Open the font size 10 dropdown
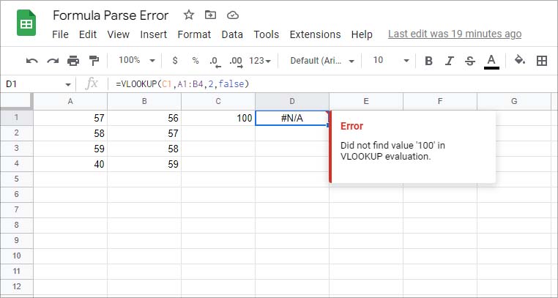The width and height of the screenshot is (558, 298). [391, 61]
